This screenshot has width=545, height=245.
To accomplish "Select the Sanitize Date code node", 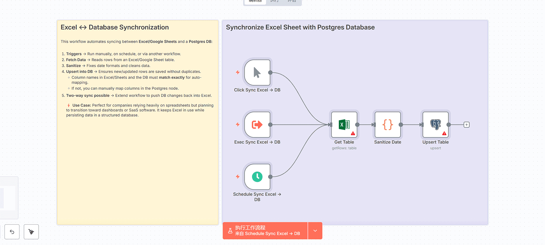I will 387,125.
